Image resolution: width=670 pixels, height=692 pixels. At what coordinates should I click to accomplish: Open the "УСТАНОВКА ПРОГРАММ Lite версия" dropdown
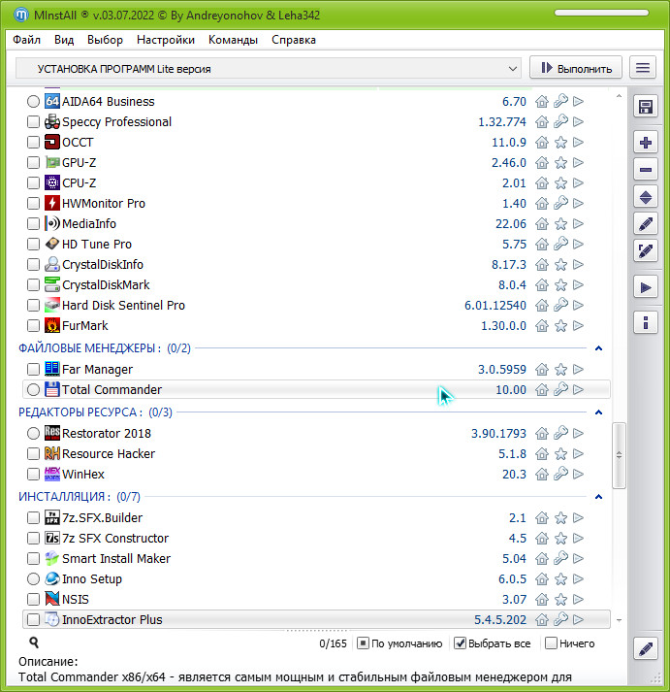(x=270, y=69)
